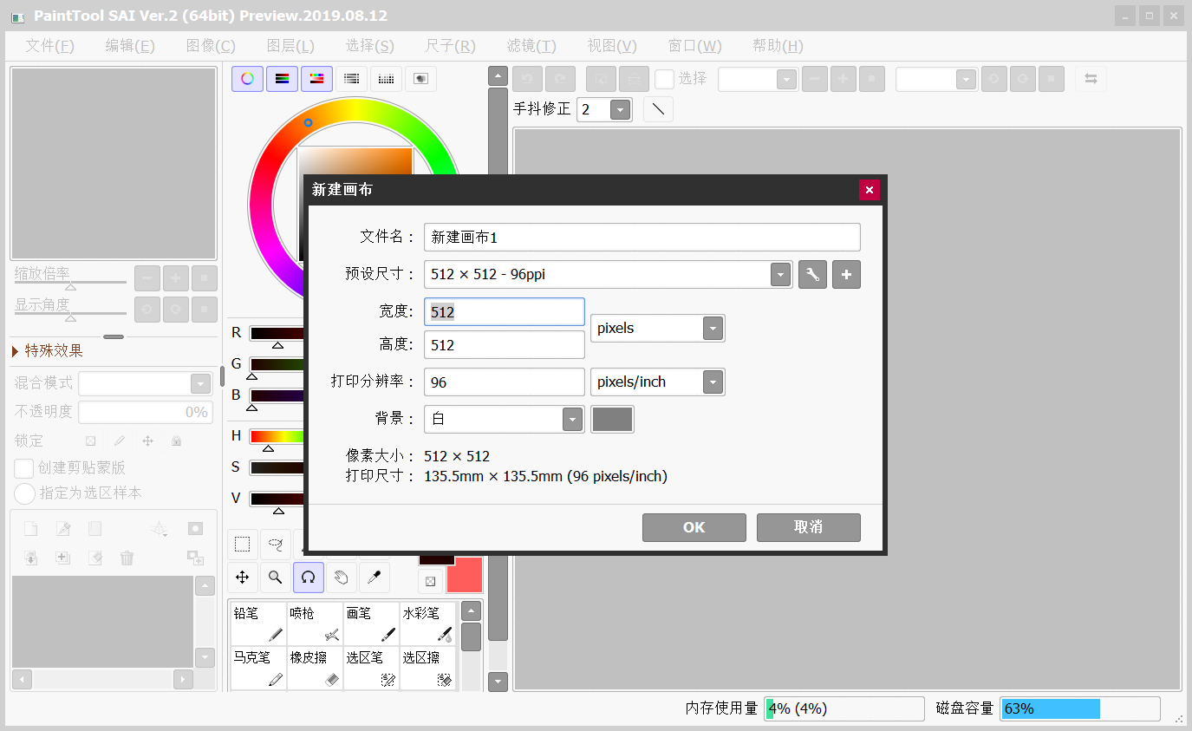Image resolution: width=1192 pixels, height=731 pixels.
Task: Toggle lock movement cross-arrows icon
Action: tap(147, 441)
